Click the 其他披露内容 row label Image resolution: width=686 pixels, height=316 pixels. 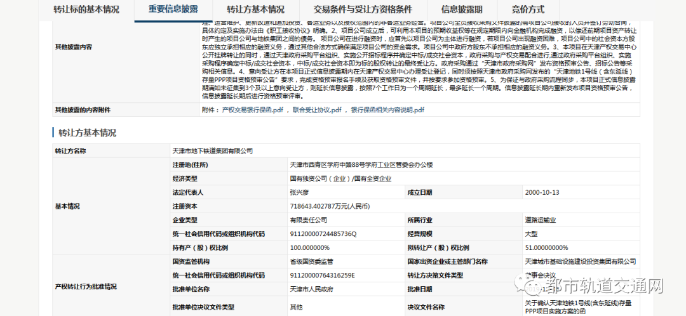point(74,47)
